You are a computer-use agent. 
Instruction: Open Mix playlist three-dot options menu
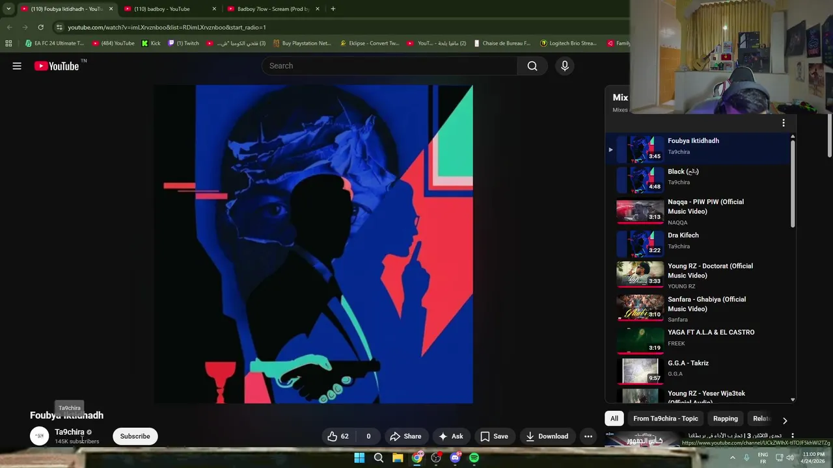784,123
